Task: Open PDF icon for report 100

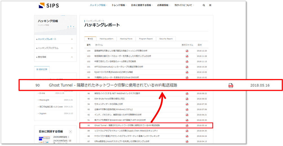Action: (187, 72)
